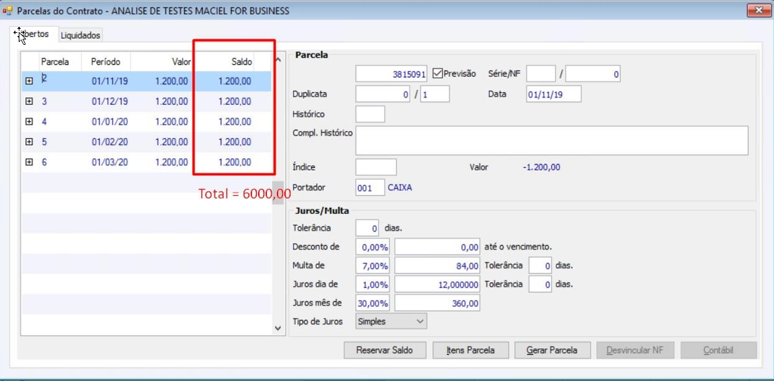Image resolution: width=774 pixels, height=381 pixels.
Task: Click the Valor column header
Action: click(x=162, y=61)
